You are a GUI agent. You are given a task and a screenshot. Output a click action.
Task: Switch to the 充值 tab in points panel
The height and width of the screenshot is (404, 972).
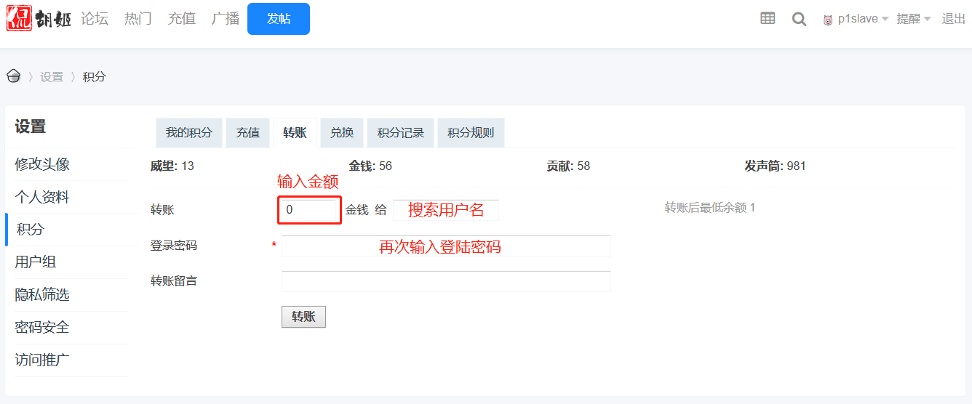tap(247, 133)
